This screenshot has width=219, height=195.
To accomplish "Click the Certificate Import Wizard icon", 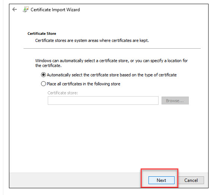I will 26,9.
